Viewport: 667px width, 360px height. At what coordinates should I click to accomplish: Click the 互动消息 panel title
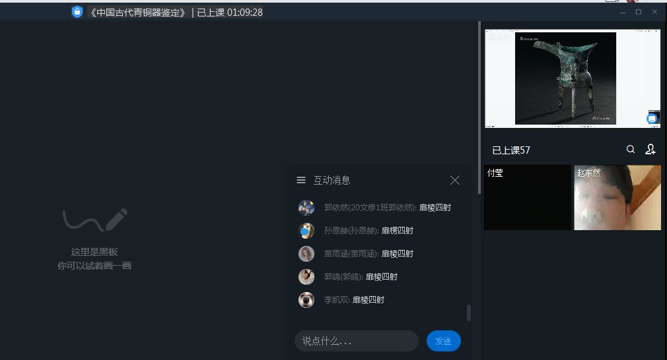click(332, 181)
